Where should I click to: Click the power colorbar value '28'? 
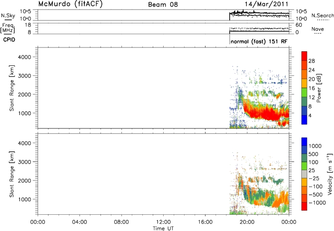pyautogui.click(x=311, y=61)
